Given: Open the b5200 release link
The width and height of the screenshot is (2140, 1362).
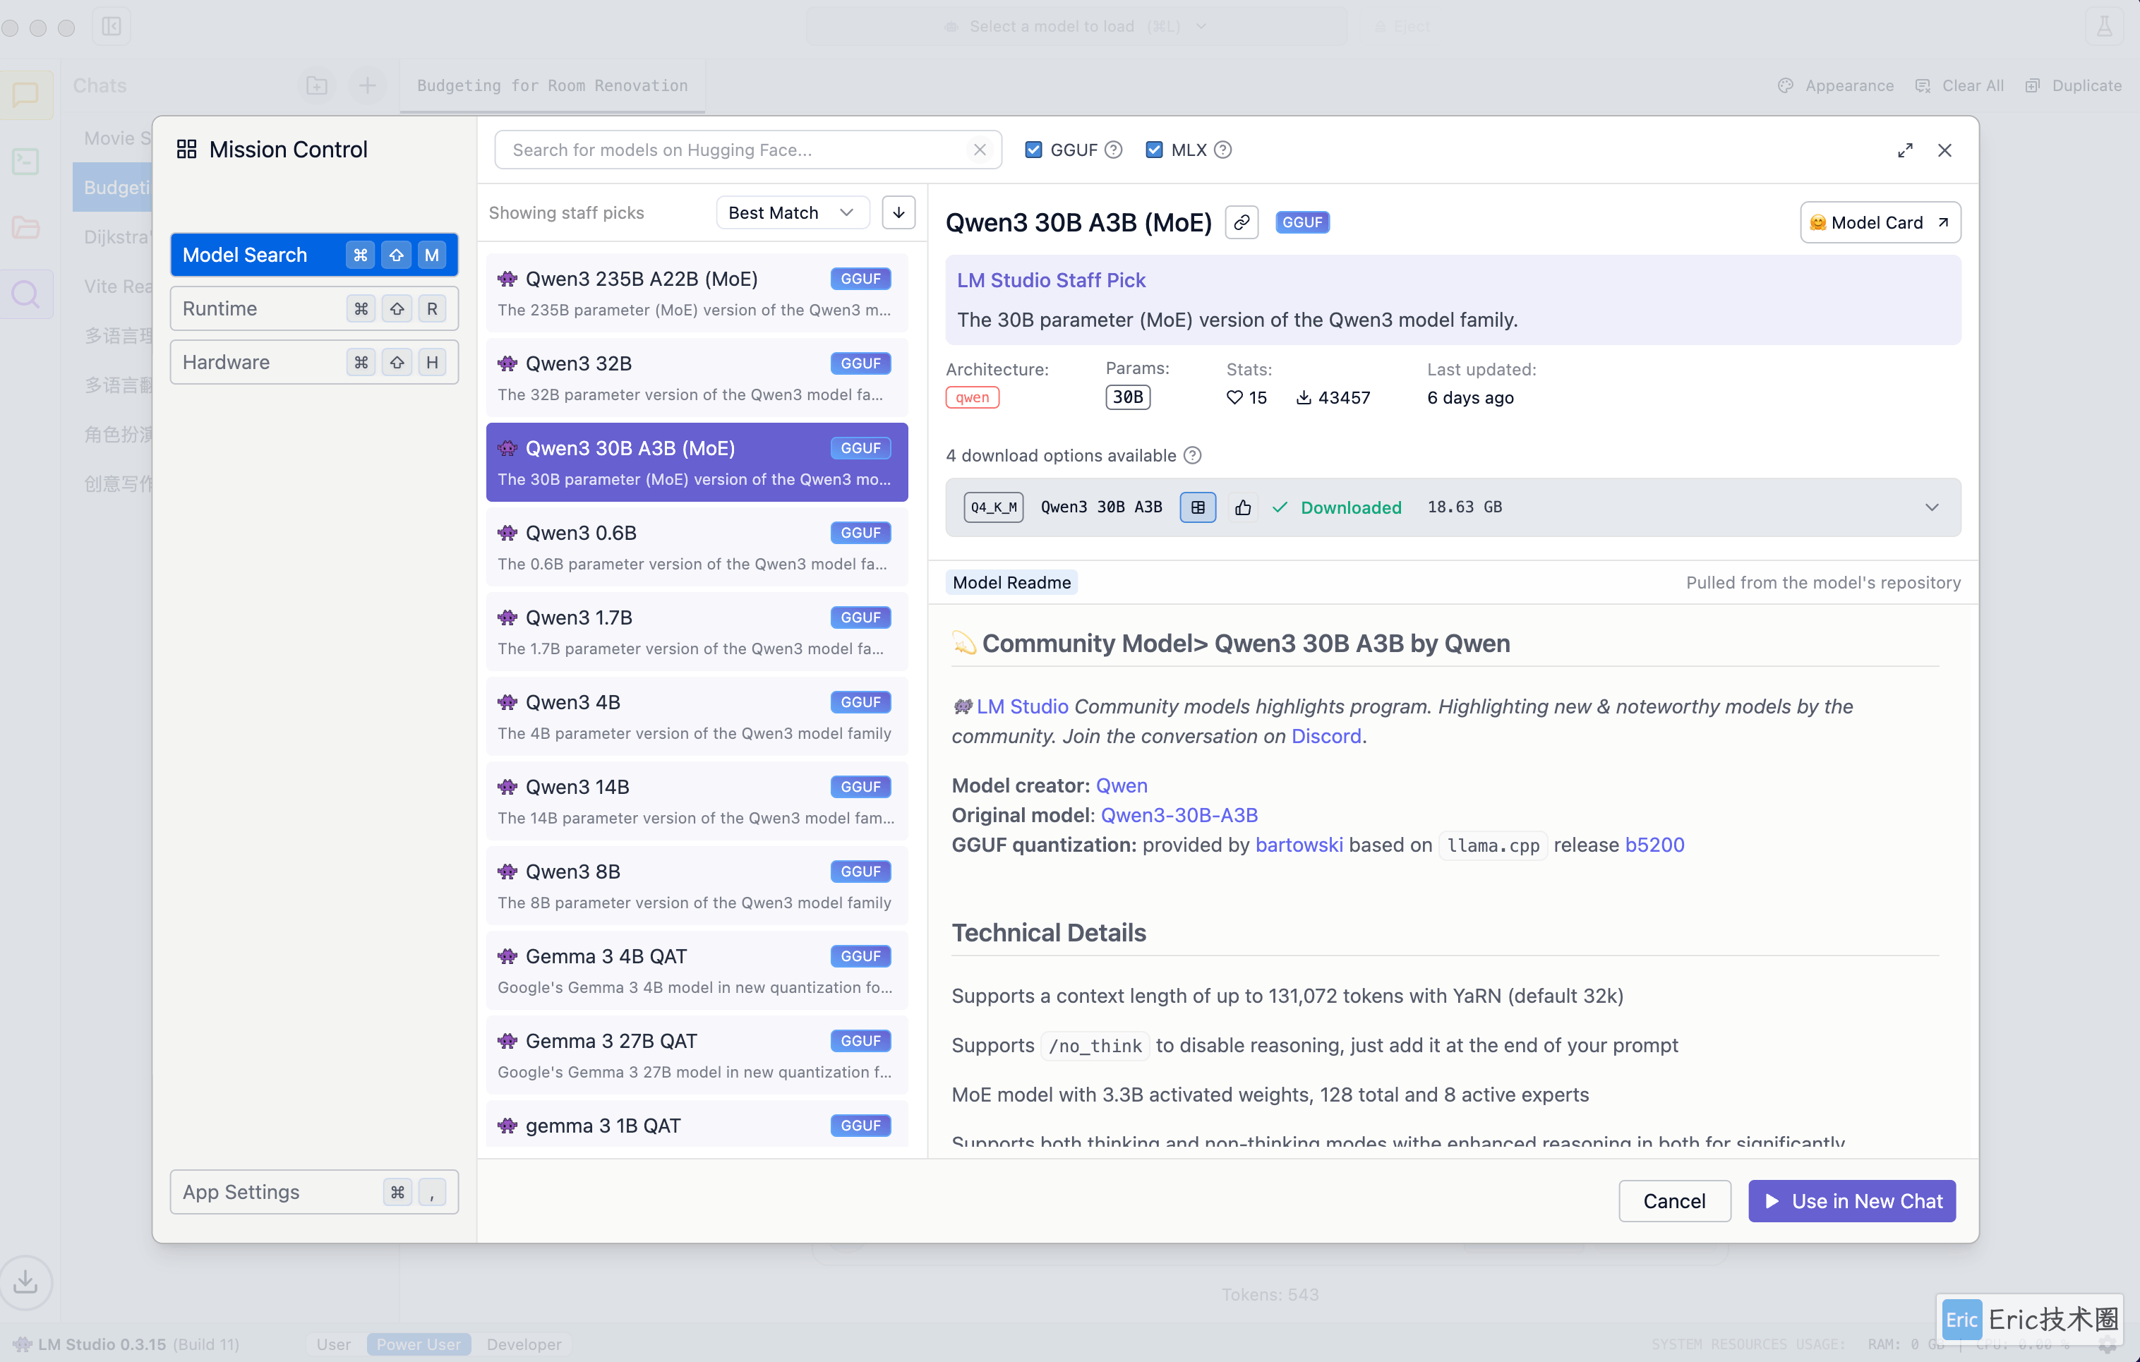Looking at the screenshot, I should coord(1655,844).
